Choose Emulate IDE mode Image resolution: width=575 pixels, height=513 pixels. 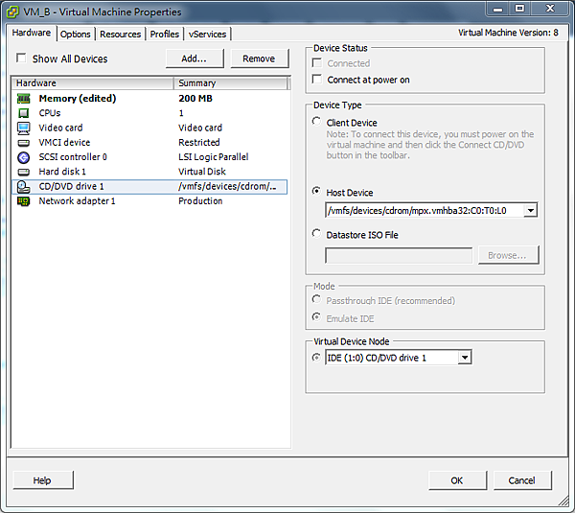[x=316, y=316]
